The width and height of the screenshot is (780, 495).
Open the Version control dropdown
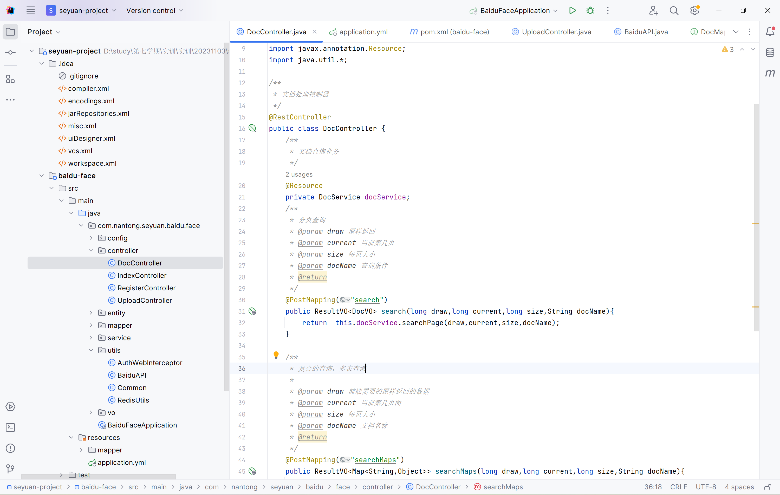(155, 10)
